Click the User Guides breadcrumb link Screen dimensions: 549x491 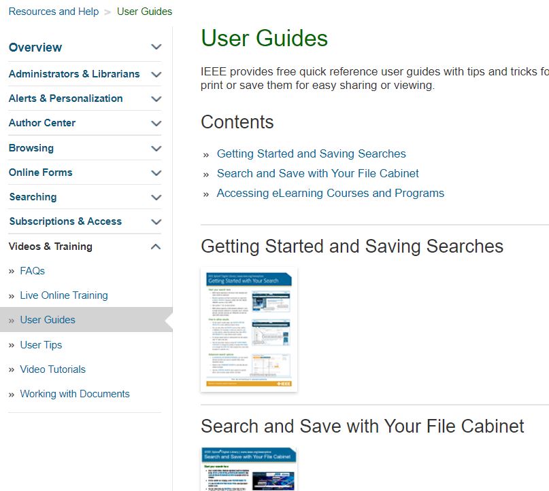pyautogui.click(x=145, y=12)
